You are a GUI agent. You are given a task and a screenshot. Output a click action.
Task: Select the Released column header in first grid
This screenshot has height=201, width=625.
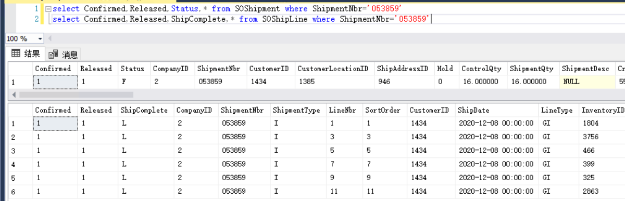97,69
